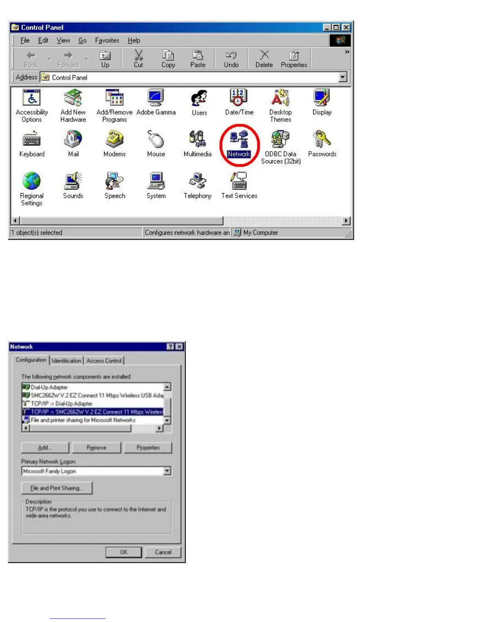Click the Up toolbar button

tap(105, 59)
